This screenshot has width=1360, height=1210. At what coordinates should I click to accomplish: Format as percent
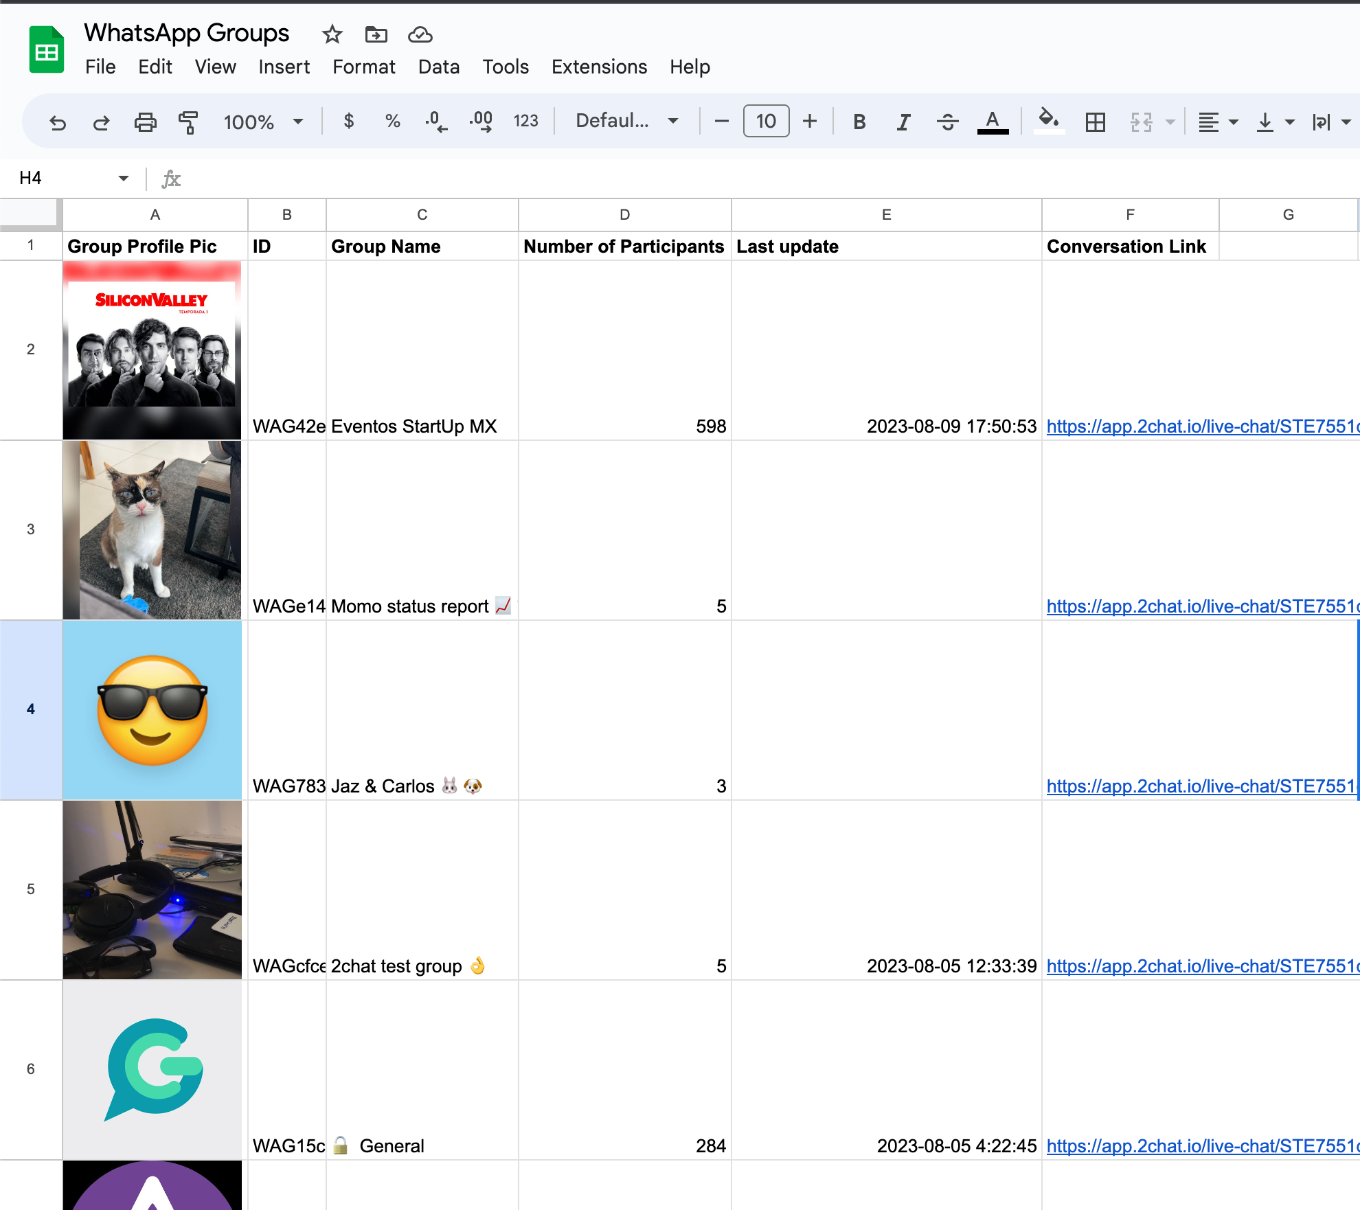click(x=392, y=122)
